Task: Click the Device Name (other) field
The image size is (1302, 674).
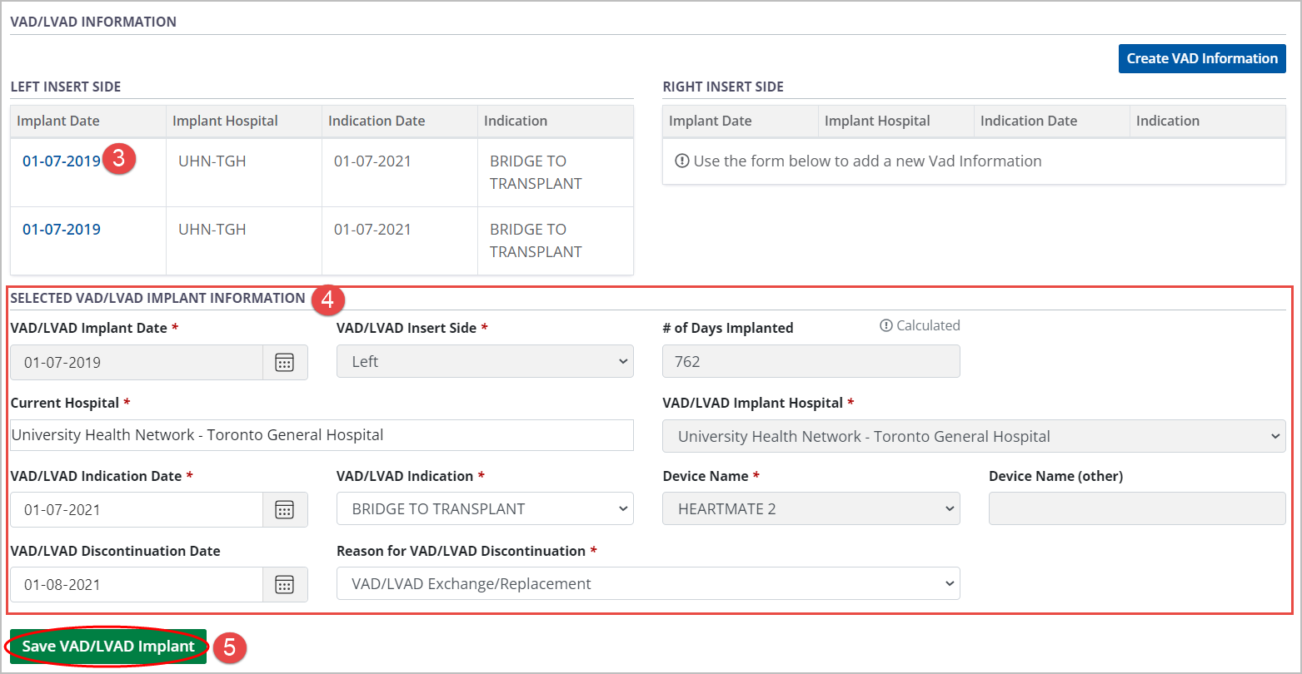Action: tap(1136, 509)
